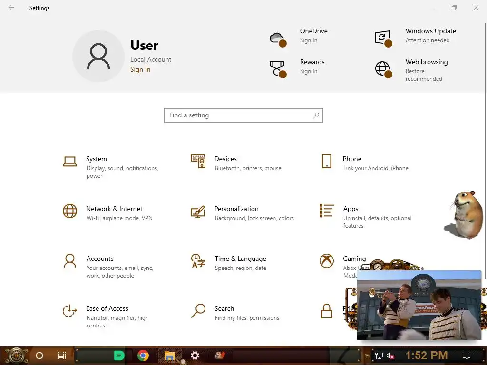
Task: Launch Chrome from the taskbar
Action: 143,355
